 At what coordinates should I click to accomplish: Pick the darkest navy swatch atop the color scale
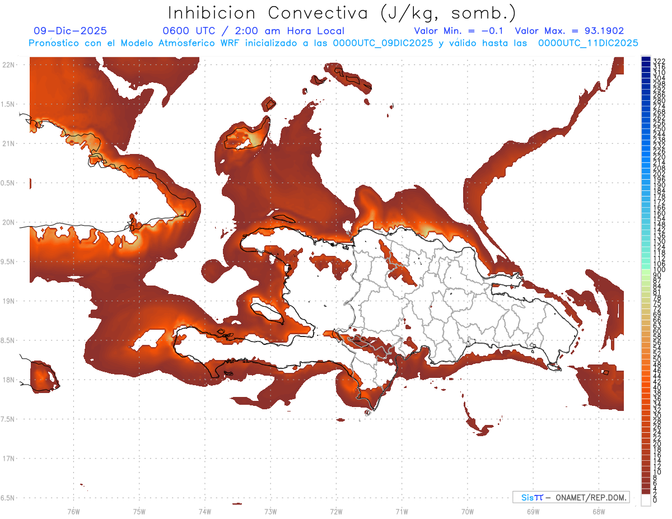[646, 59]
